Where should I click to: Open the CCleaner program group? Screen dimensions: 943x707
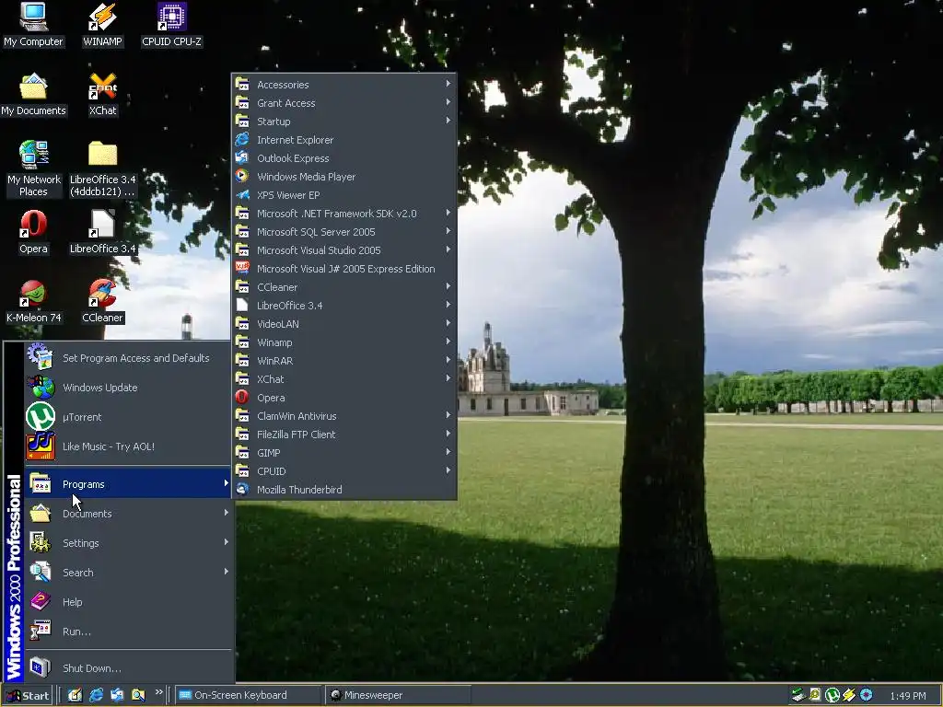(344, 287)
